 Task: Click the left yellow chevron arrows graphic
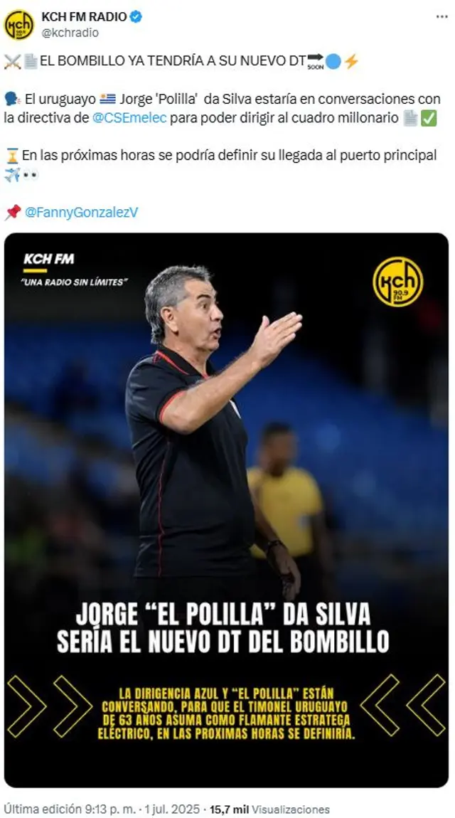50,706
